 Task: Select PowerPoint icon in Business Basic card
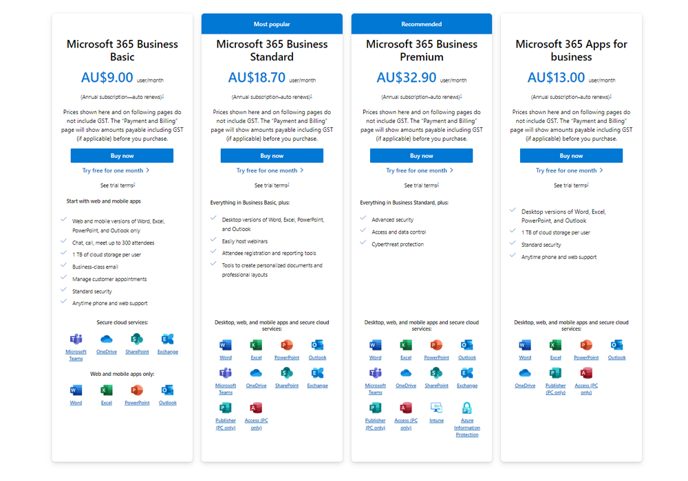pyautogui.click(x=137, y=390)
